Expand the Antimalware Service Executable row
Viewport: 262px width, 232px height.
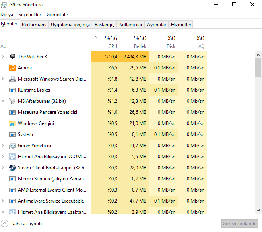click(3, 201)
